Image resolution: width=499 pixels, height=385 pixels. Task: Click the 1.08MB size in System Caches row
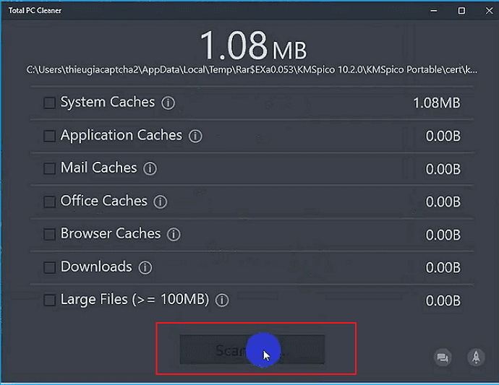click(437, 103)
